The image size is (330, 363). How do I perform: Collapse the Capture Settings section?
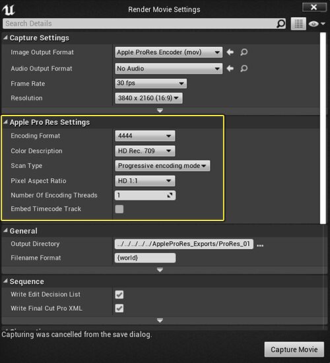[x=5, y=38]
